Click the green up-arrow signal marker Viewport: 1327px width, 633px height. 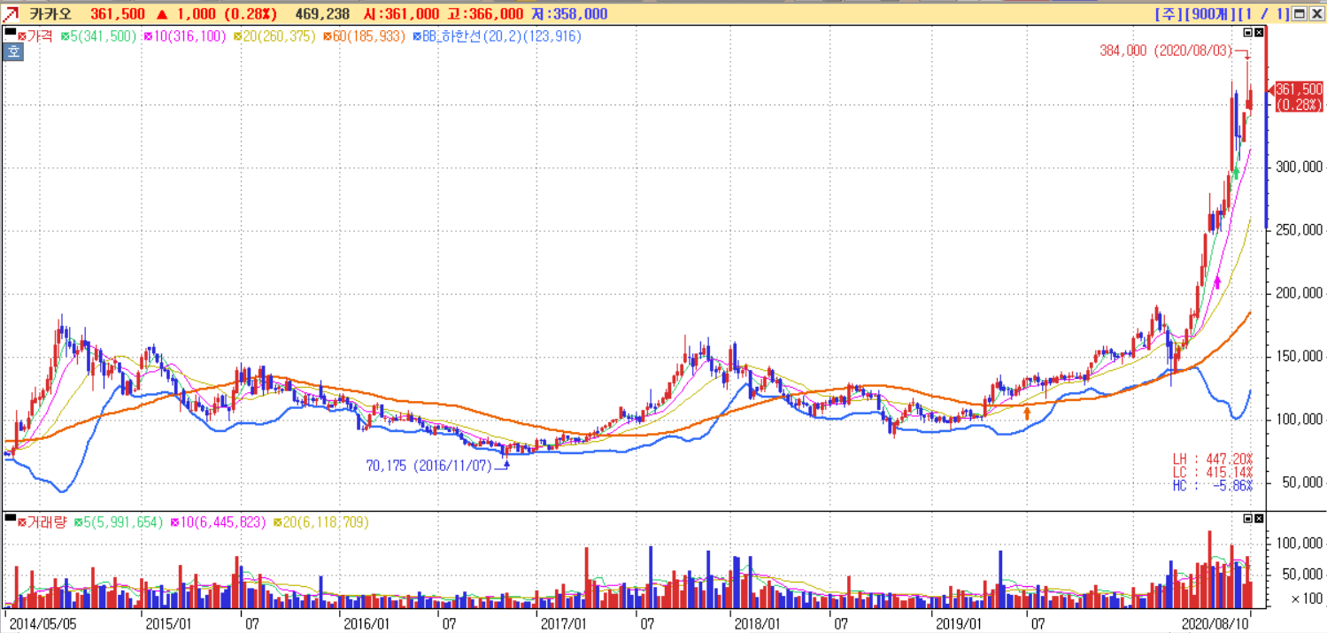pyautogui.click(x=1237, y=173)
